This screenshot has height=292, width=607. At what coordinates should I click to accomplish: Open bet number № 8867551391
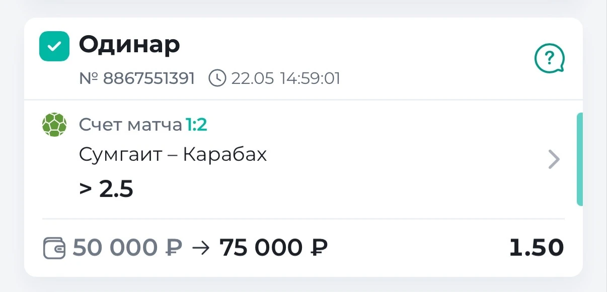pos(137,78)
